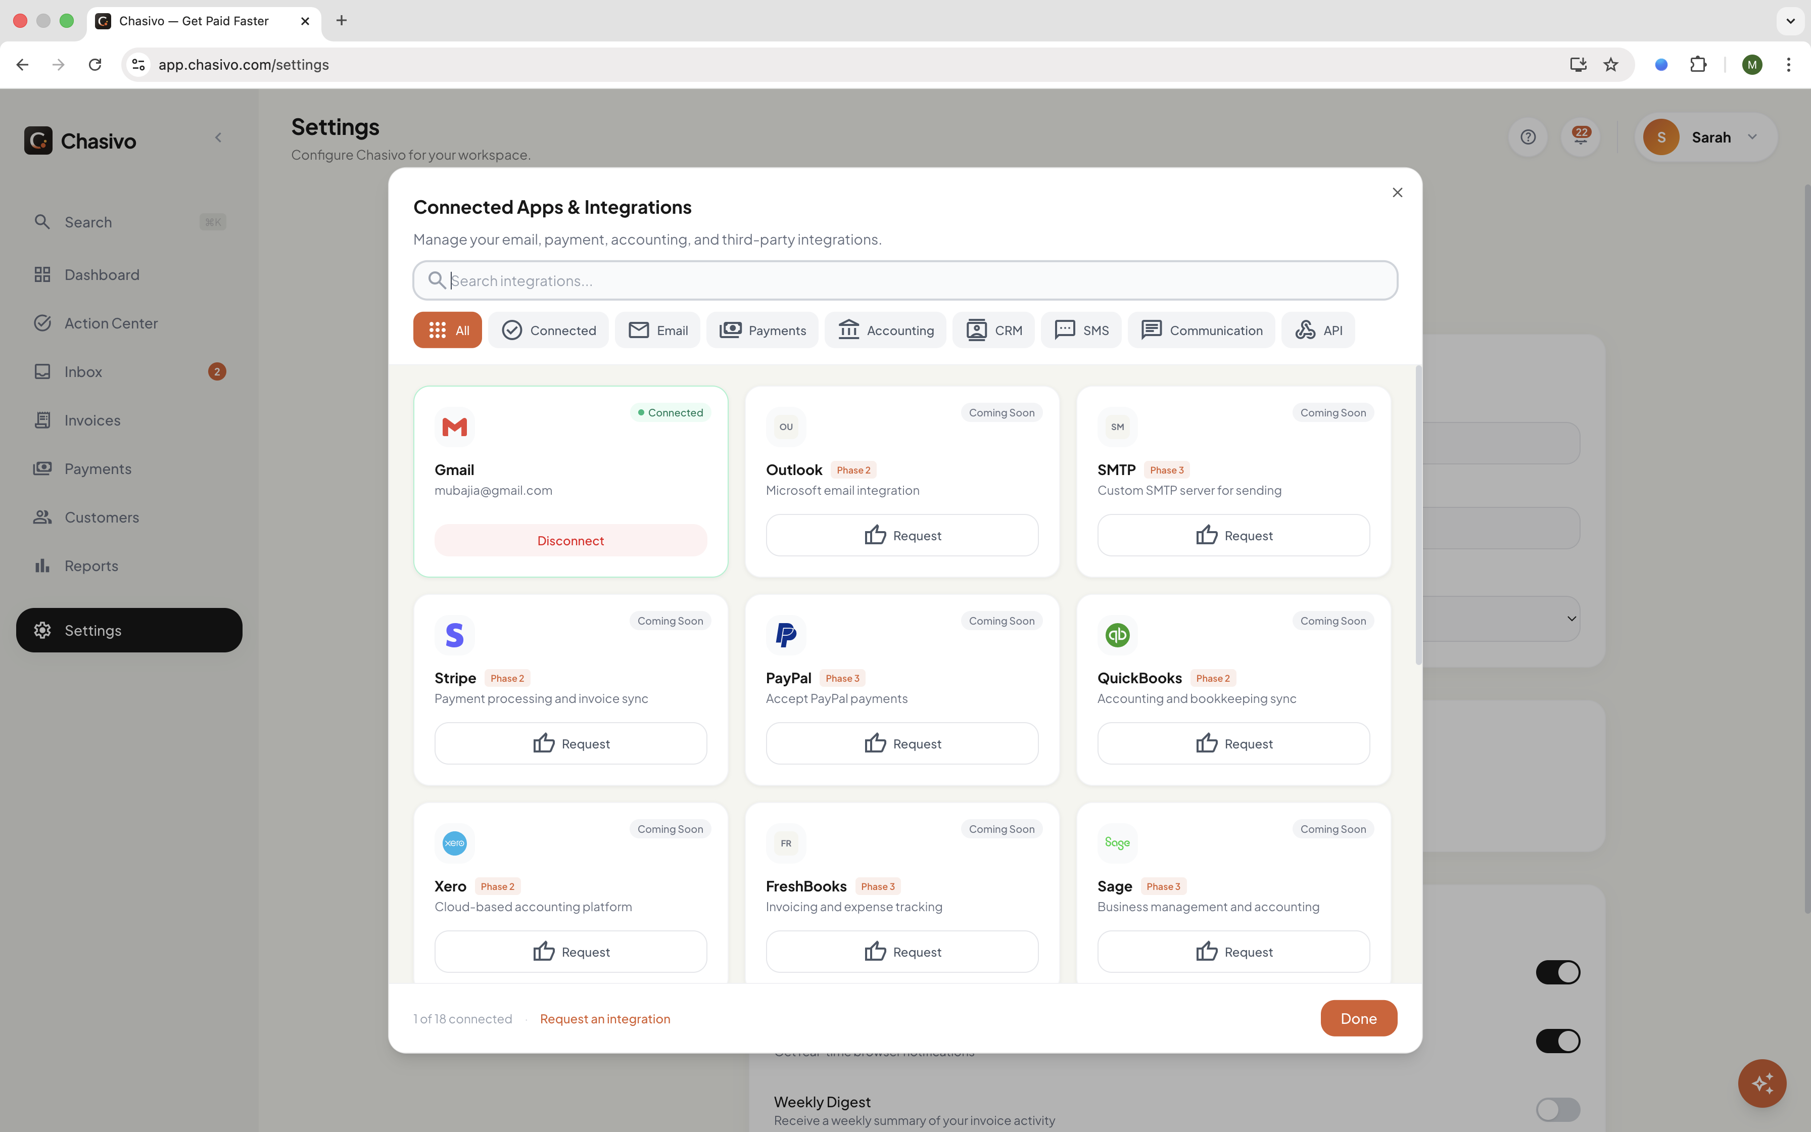Click the help question mark icon

[1528, 137]
